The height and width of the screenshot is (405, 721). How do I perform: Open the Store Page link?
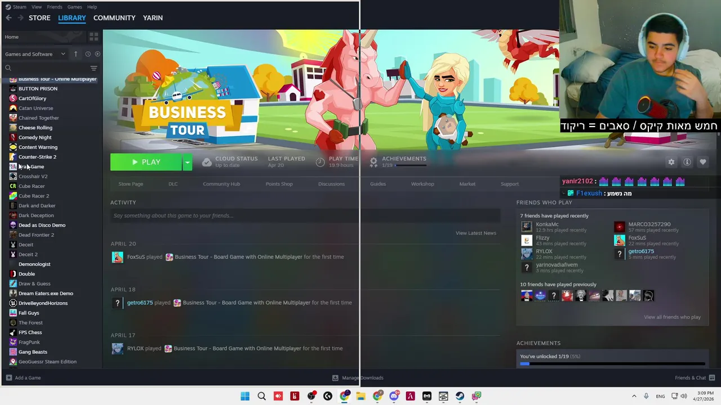click(131, 184)
